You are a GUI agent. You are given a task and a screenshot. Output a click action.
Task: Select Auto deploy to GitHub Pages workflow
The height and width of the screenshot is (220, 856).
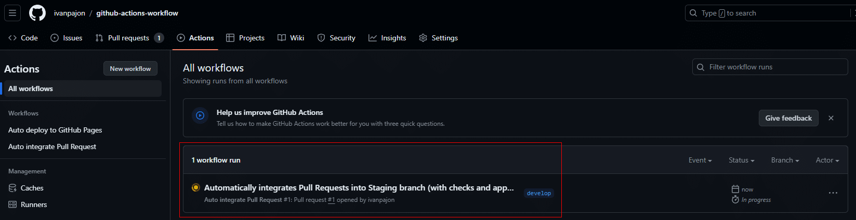point(55,130)
